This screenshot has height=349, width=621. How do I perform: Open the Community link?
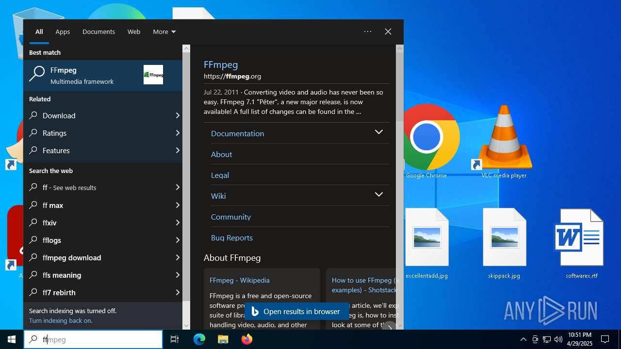click(x=231, y=217)
